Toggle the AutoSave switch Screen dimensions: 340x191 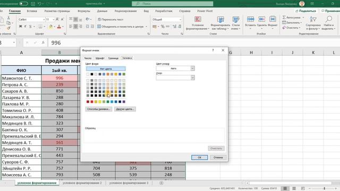(x=23, y=4)
